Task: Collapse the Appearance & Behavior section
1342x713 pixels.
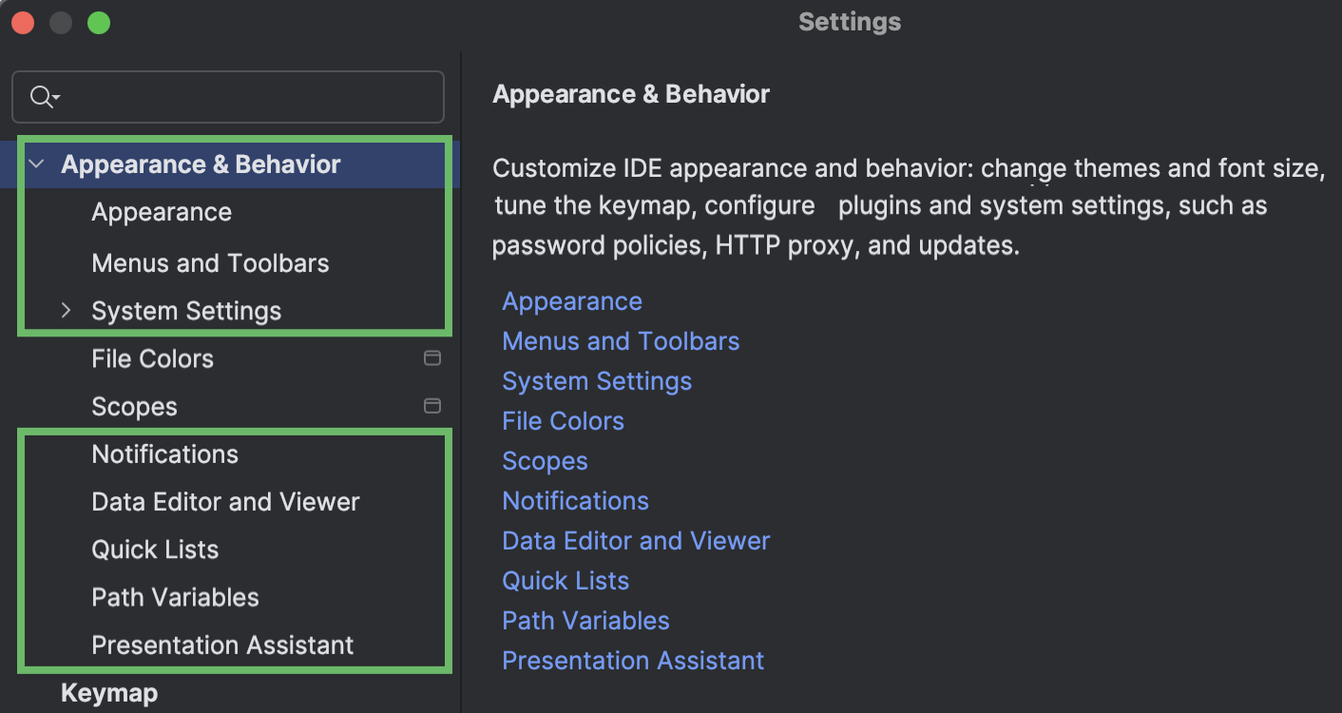Action: pos(36,164)
